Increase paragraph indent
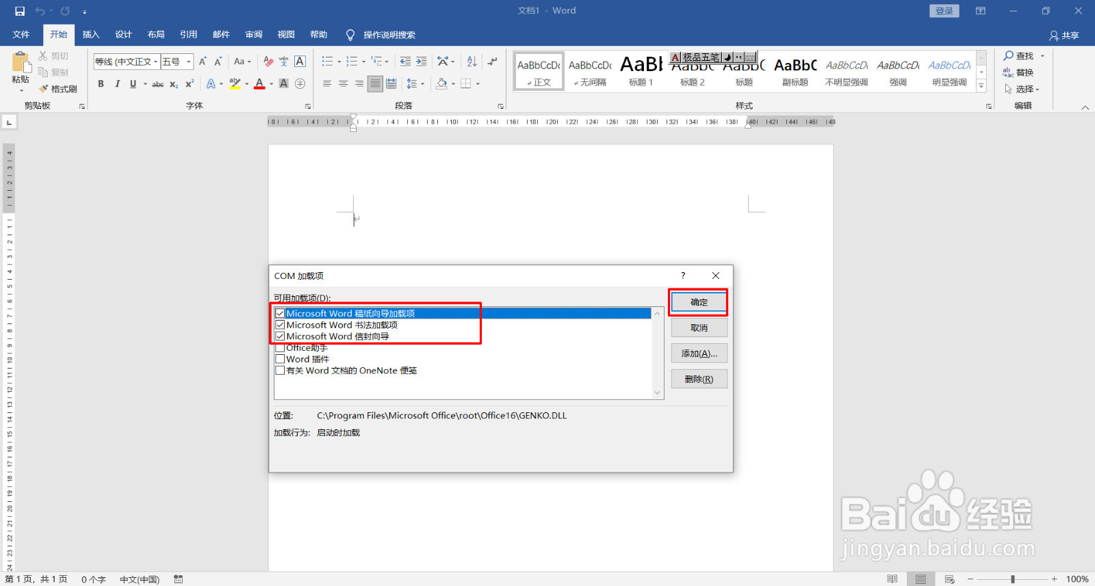1095x586 pixels. coord(422,62)
